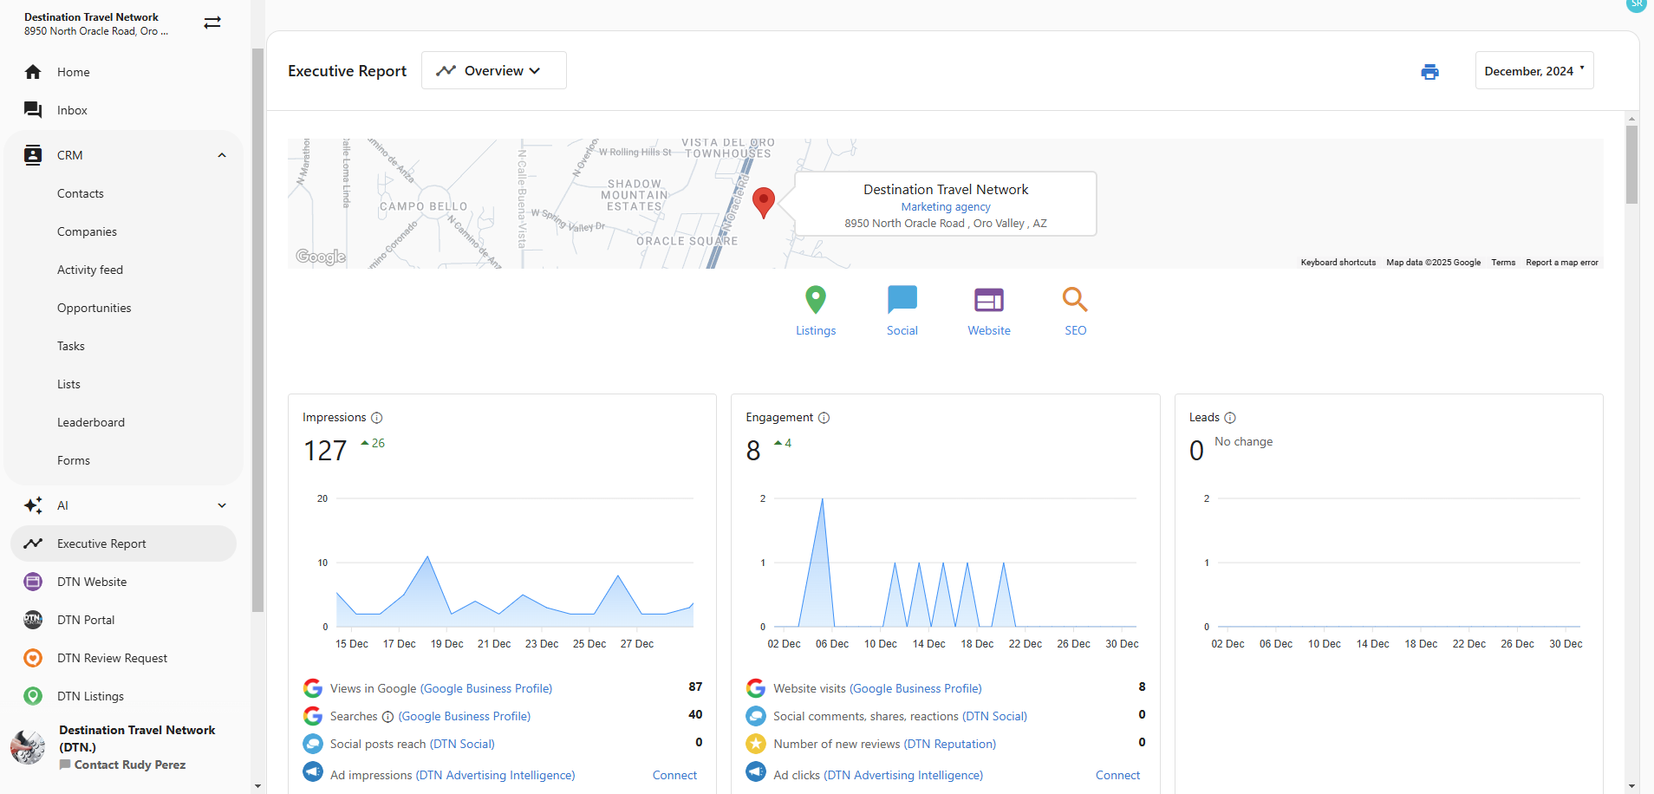Click Report a map error link
The height and width of the screenshot is (794, 1654).
click(x=1562, y=263)
